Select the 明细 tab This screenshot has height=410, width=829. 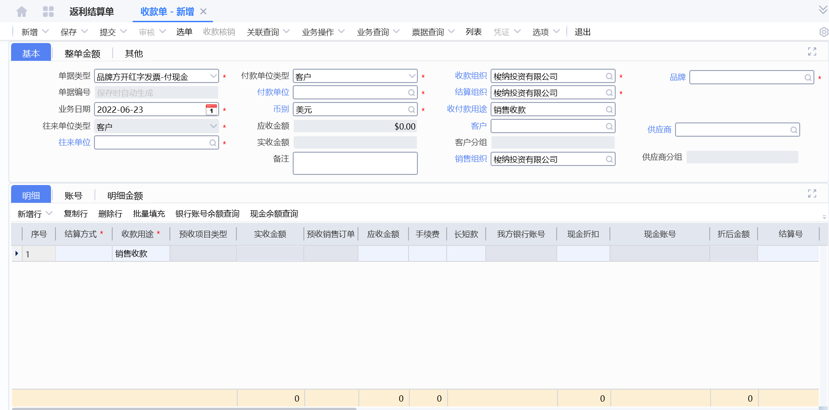pos(31,195)
